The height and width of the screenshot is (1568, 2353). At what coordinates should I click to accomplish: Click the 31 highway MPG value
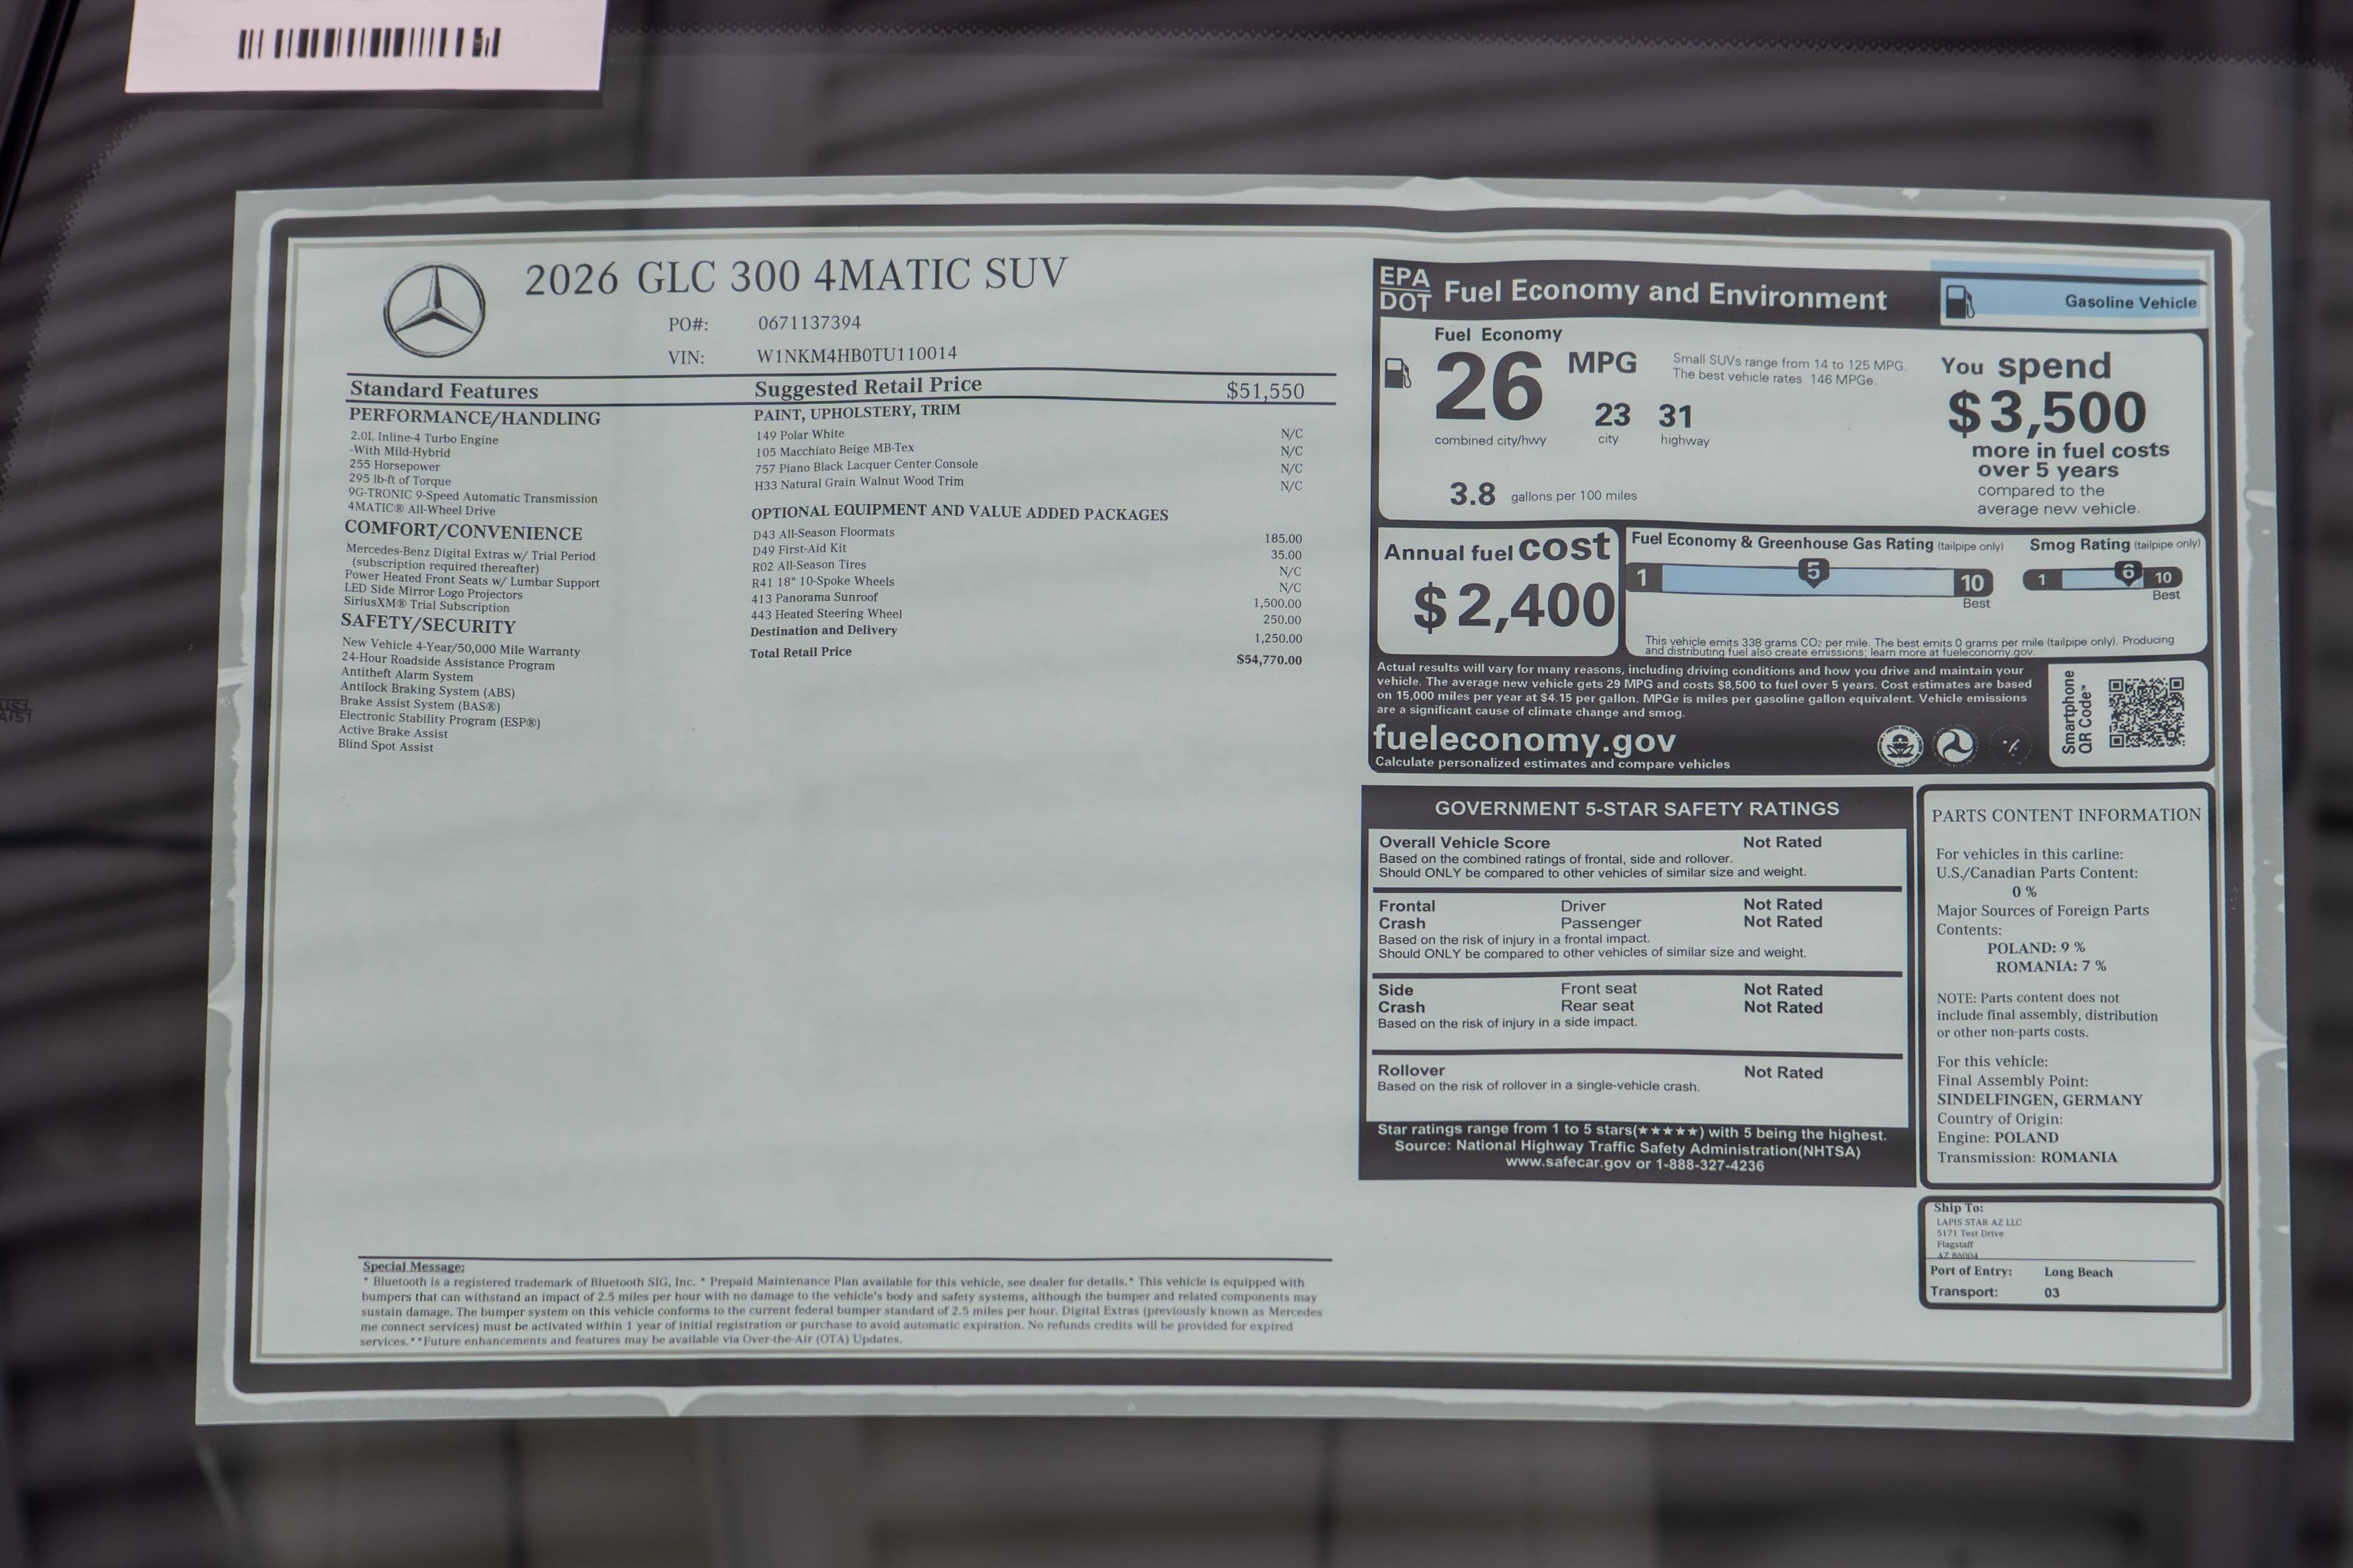1676,415
